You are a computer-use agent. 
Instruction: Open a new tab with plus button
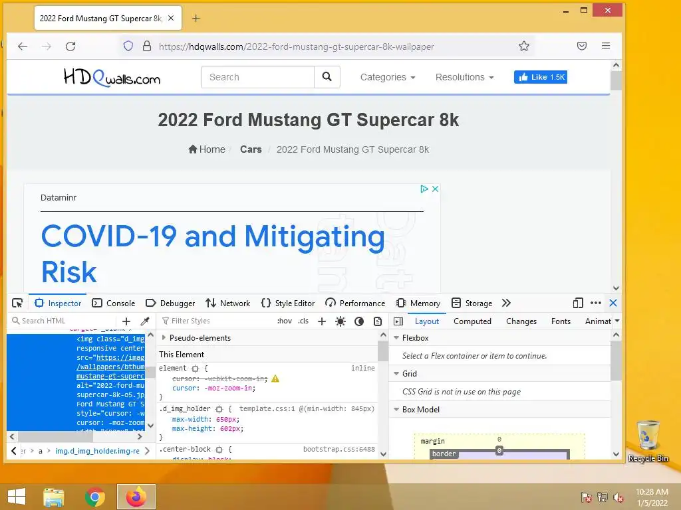tap(196, 18)
